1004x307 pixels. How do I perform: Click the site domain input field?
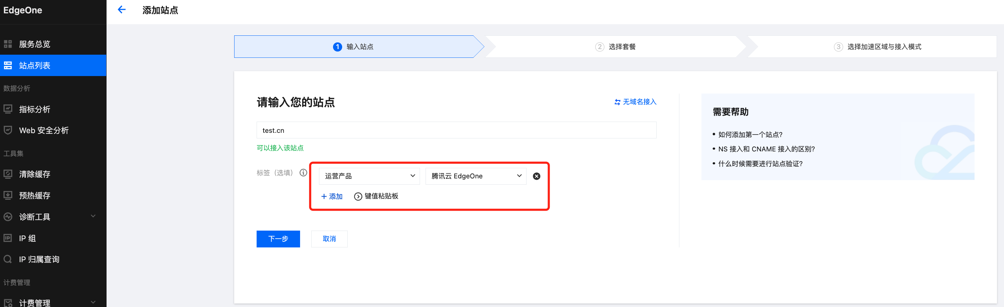456,130
